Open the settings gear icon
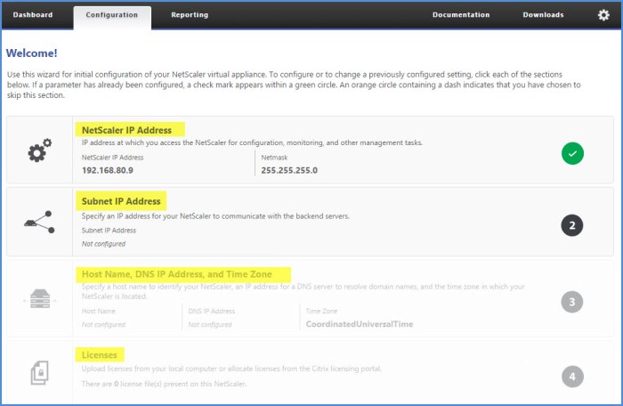The image size is (623, 406). pyautogui.click(x=603, y=15)
